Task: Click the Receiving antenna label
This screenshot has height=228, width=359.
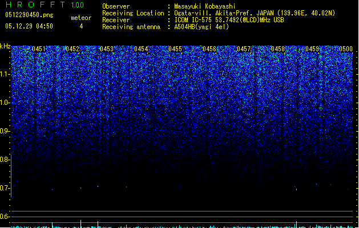Action: click(131, 27)
